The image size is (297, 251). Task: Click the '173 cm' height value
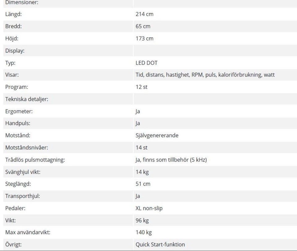(x=144, y=38)
